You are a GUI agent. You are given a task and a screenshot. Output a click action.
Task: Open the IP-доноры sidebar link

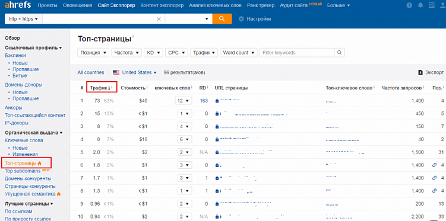pos(17,123)
